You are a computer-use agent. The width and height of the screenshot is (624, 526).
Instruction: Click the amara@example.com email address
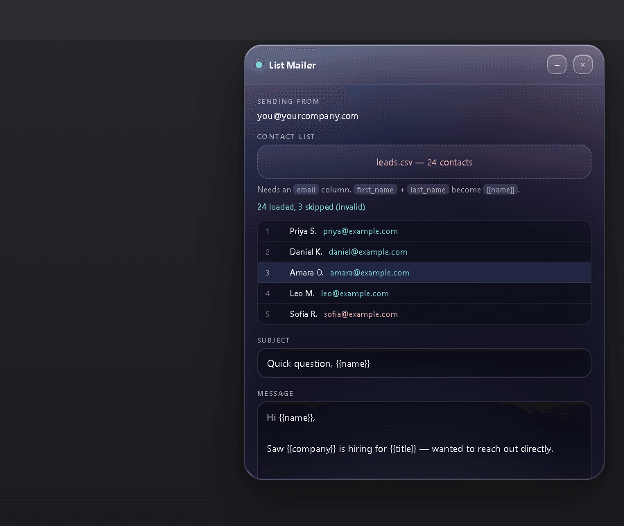click(370, 273)
